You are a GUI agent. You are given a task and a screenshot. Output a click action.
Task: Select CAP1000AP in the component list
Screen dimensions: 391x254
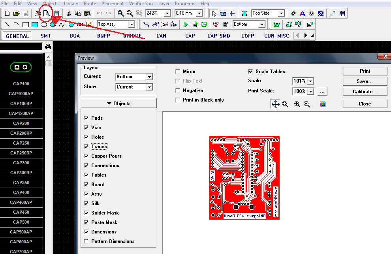[x=21, y=94]
